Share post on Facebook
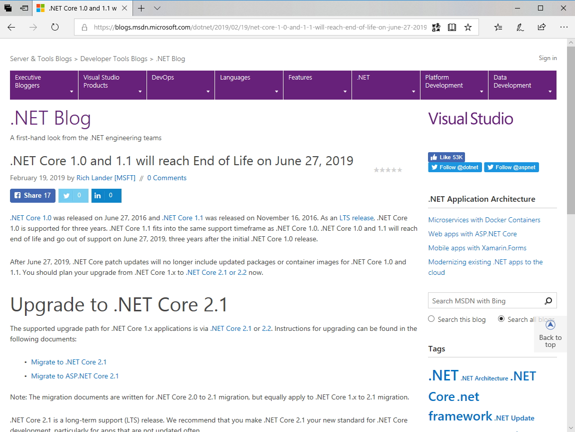575x432 pixels. pyautogui.click(x=32, y=196)
